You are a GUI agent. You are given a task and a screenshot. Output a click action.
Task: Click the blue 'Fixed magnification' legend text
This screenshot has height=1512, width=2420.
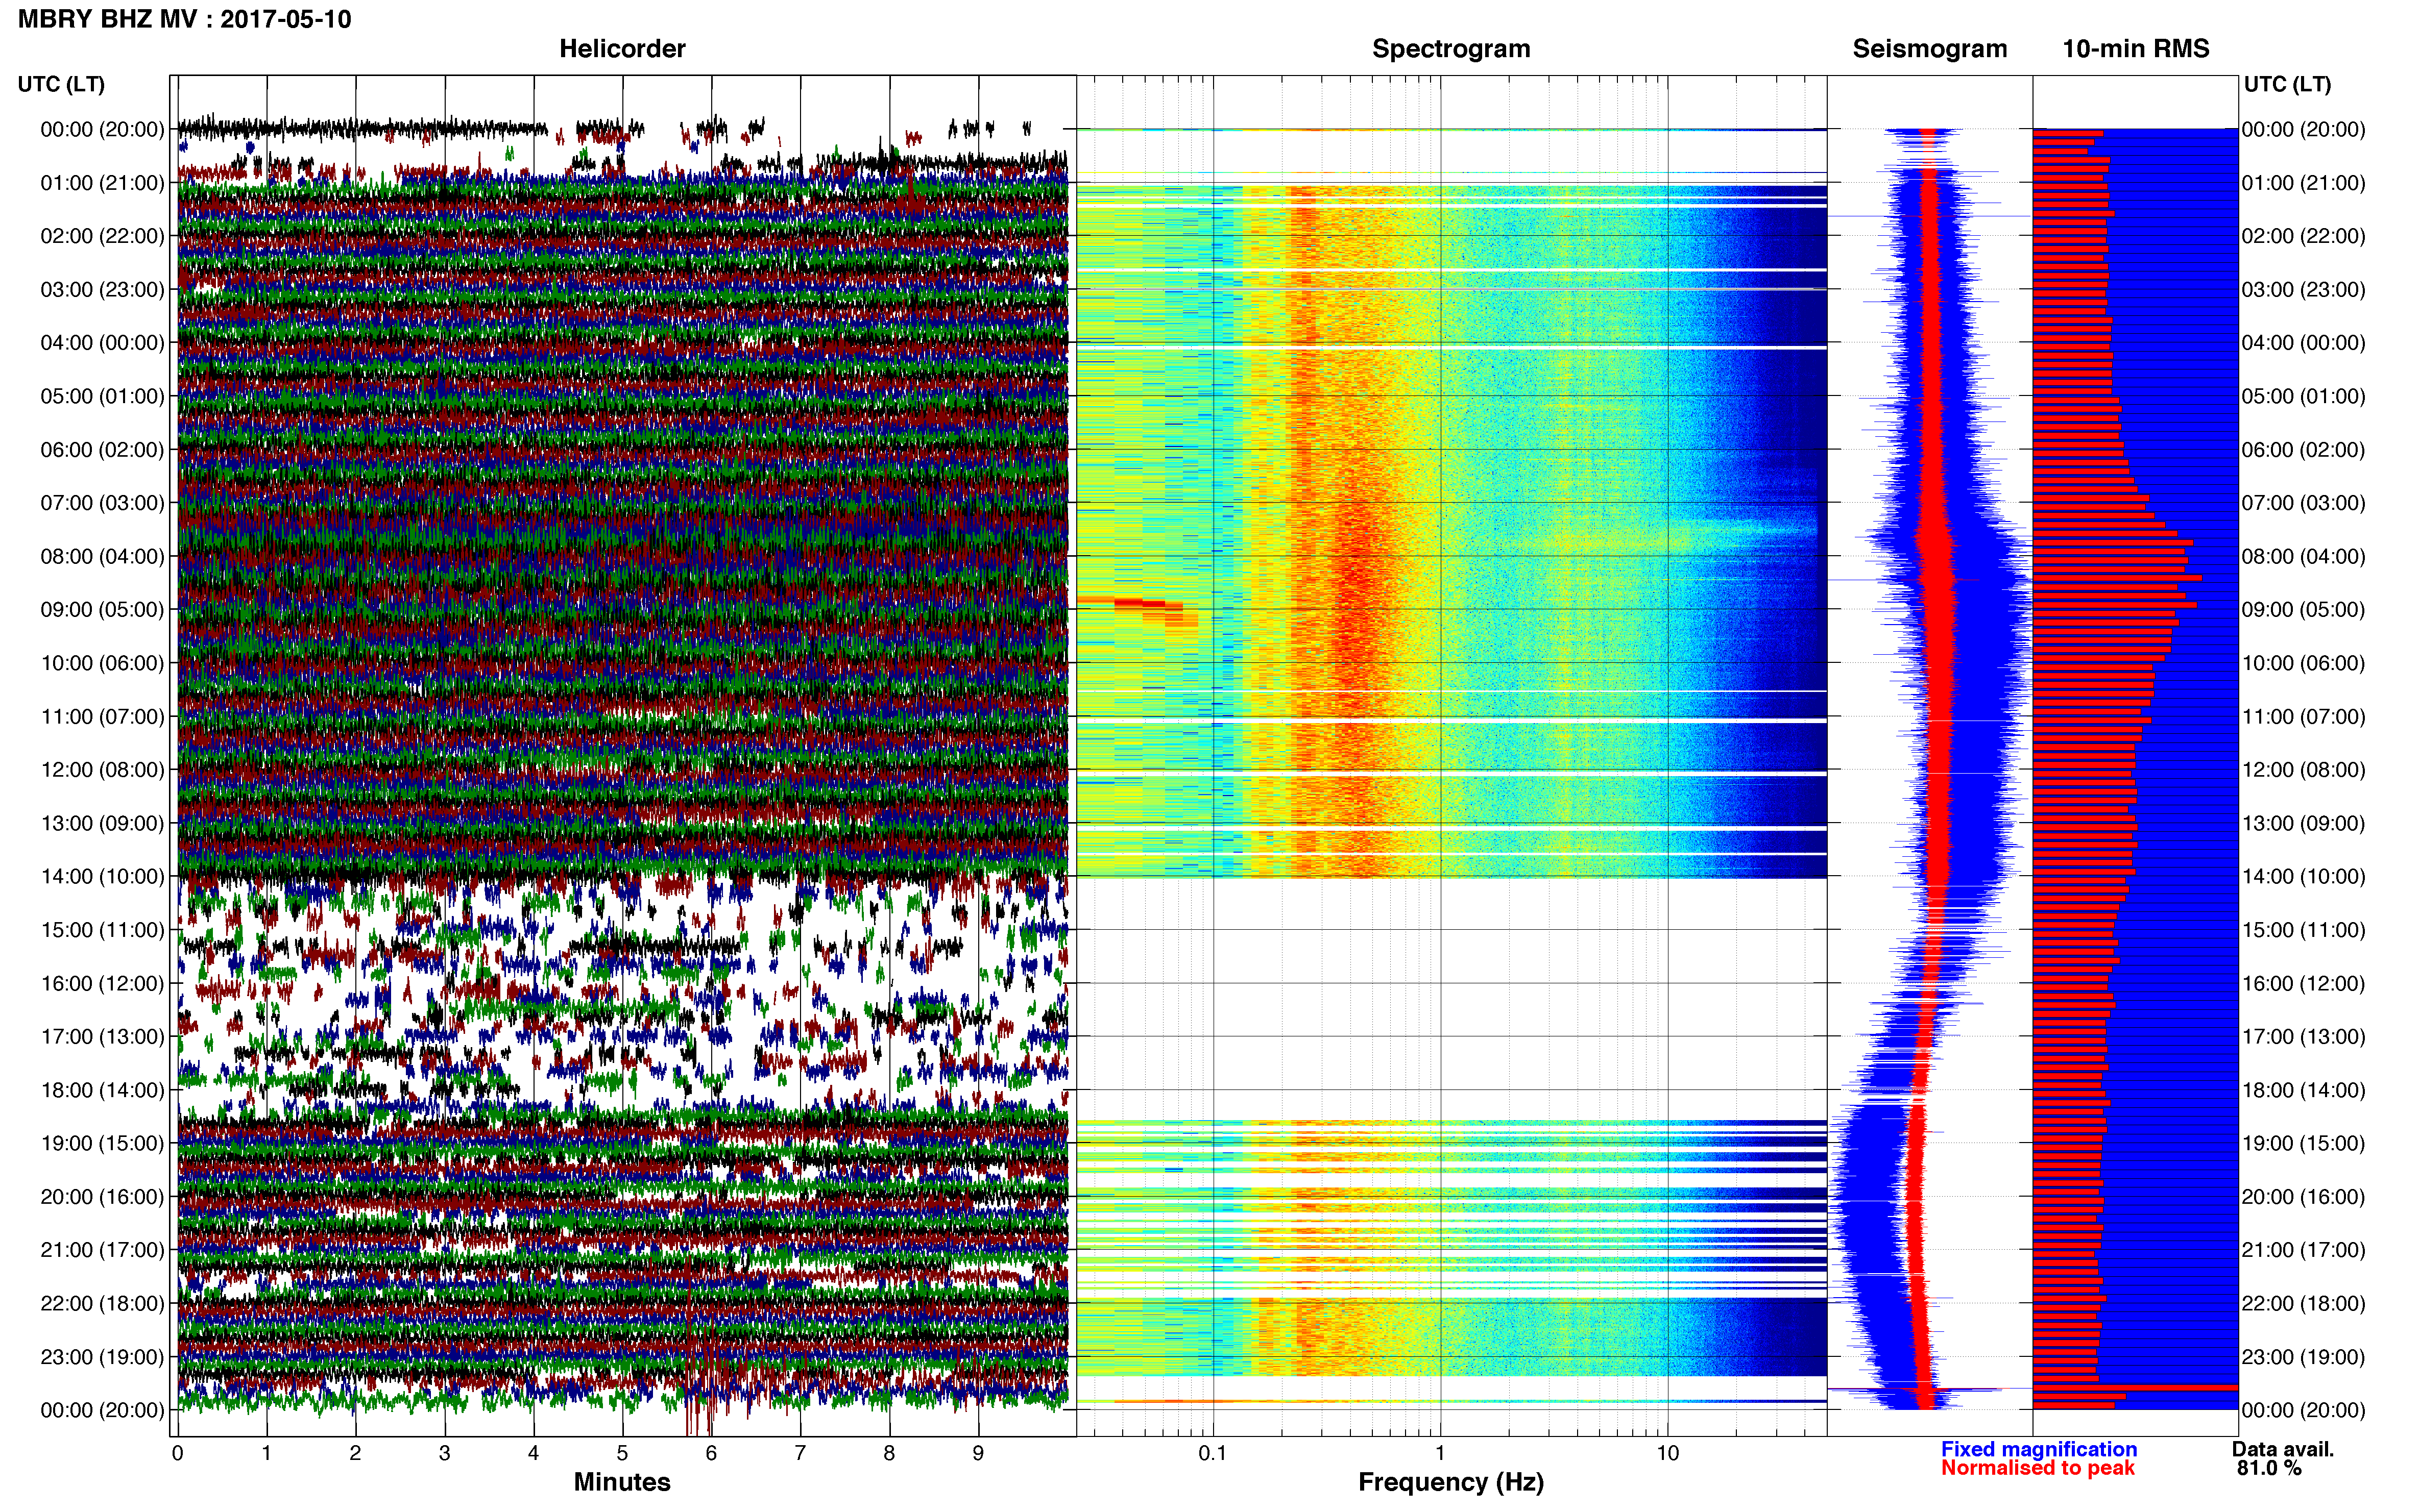point(2039,1449)
